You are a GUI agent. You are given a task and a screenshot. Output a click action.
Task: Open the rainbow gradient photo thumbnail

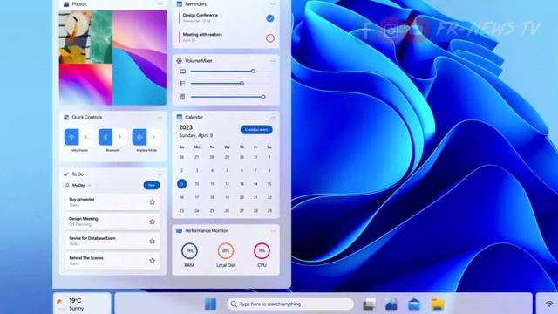click(x=85, y=85)
